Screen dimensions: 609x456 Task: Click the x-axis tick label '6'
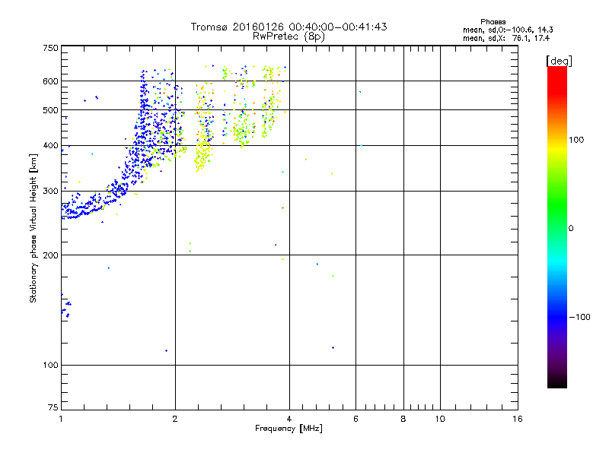click(356, 419)
